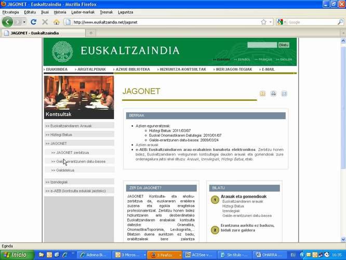Viewport: 346px width, 260px height.
Task: Open the AZKUE BIBLIOTEKA navigation item
Action: (132, 69)
